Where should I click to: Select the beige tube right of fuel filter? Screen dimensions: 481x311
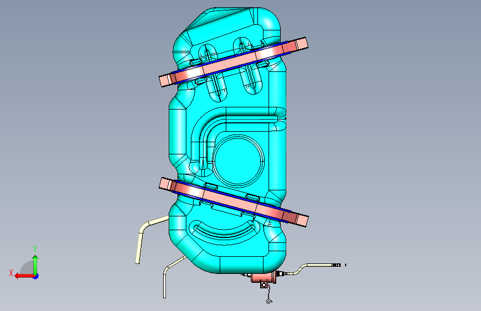(x=315, y=268)
